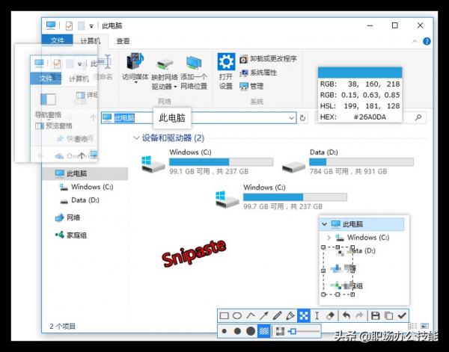Switch to the 查看 ribbon tab

(123, 41)
